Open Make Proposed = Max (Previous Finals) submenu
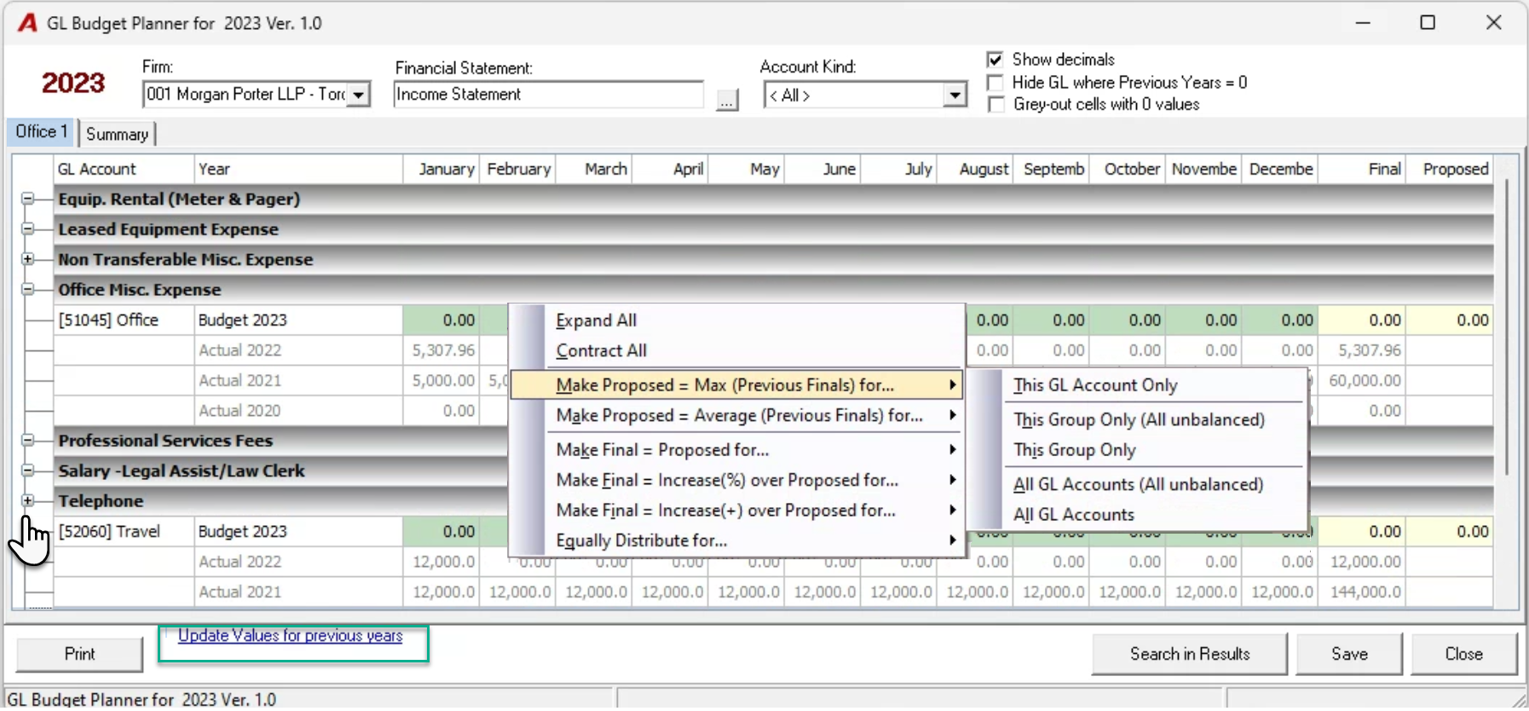The image size is (1529, 711). click(x=737, y=385)
